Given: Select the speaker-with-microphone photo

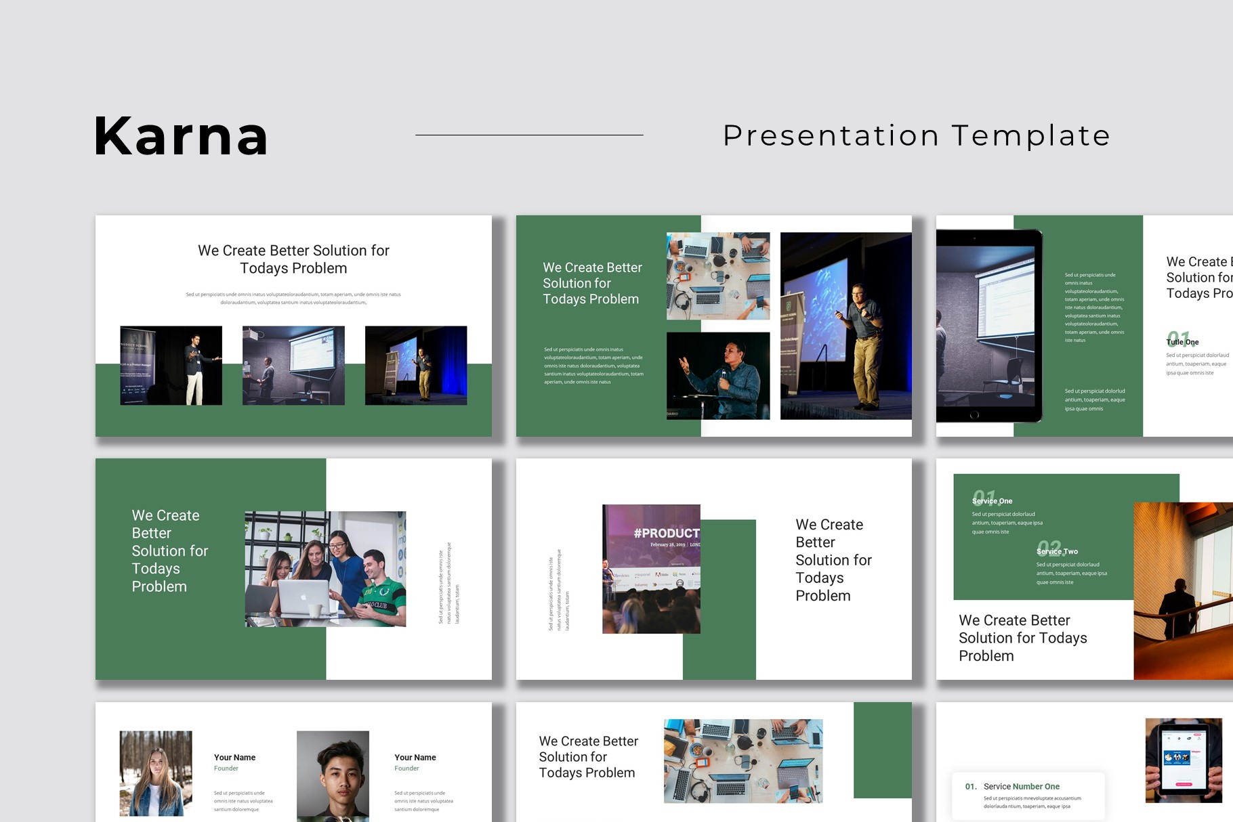Looking at the screenshot, I should [718, 376].
